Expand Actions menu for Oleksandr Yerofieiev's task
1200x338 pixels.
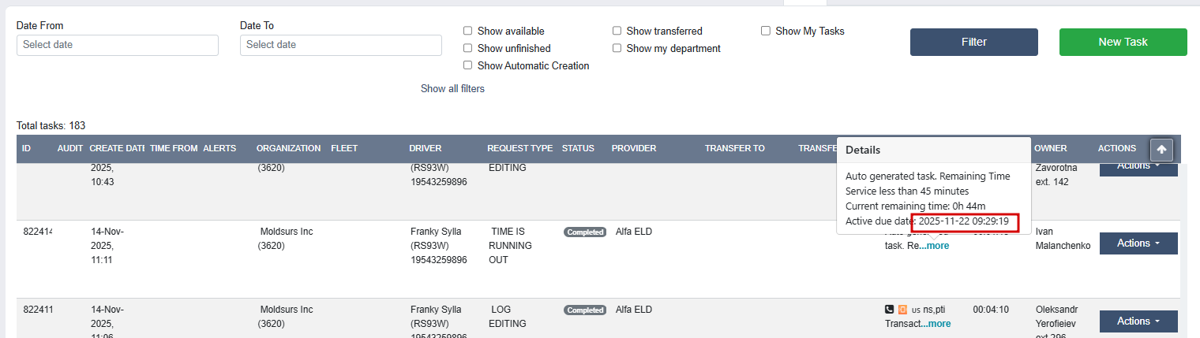coord(1138,321)
